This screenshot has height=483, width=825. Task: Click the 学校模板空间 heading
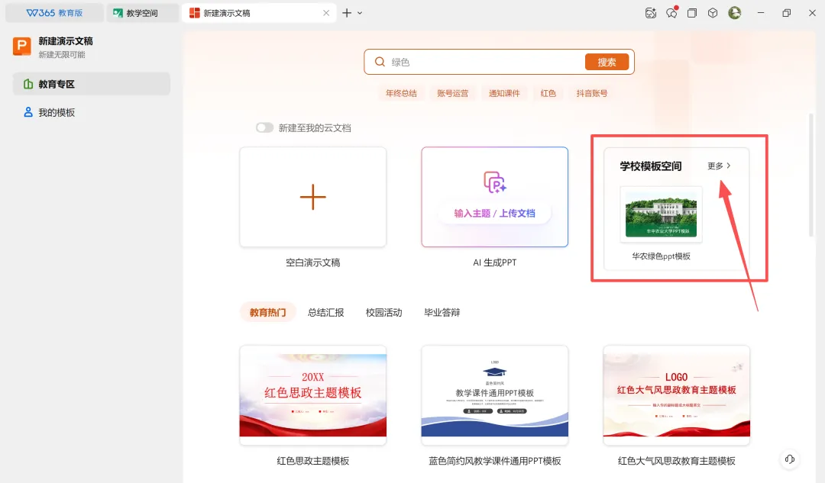tap(651, 166)
